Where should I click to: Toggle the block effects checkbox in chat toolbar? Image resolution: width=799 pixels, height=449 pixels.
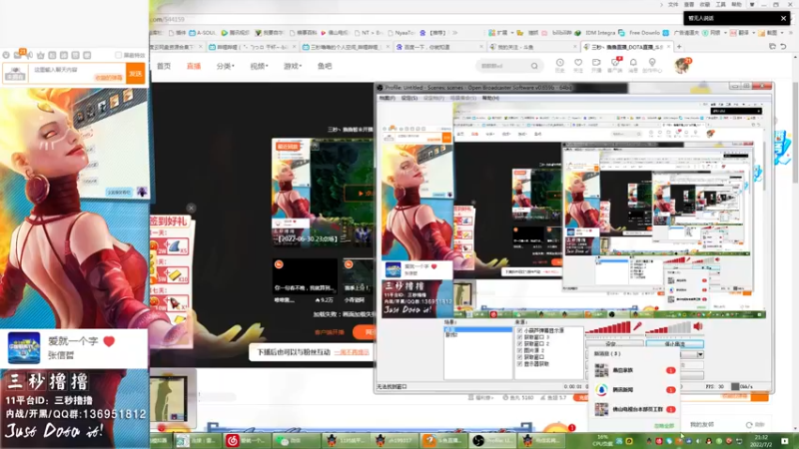tap(118, 55)
